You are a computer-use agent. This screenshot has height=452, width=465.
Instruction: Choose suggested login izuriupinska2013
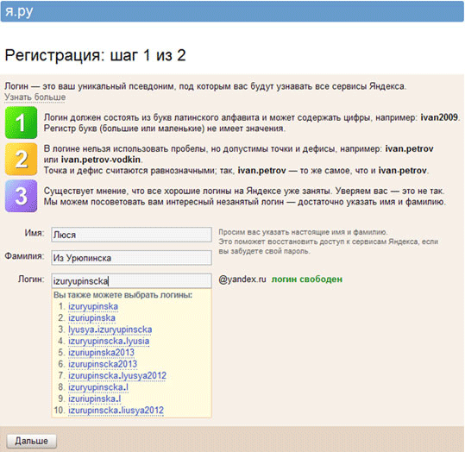tap(102, 353)
